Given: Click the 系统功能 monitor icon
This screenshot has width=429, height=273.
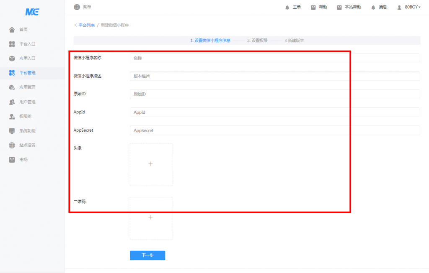Looking at the screenshot, I should [12, 131].
